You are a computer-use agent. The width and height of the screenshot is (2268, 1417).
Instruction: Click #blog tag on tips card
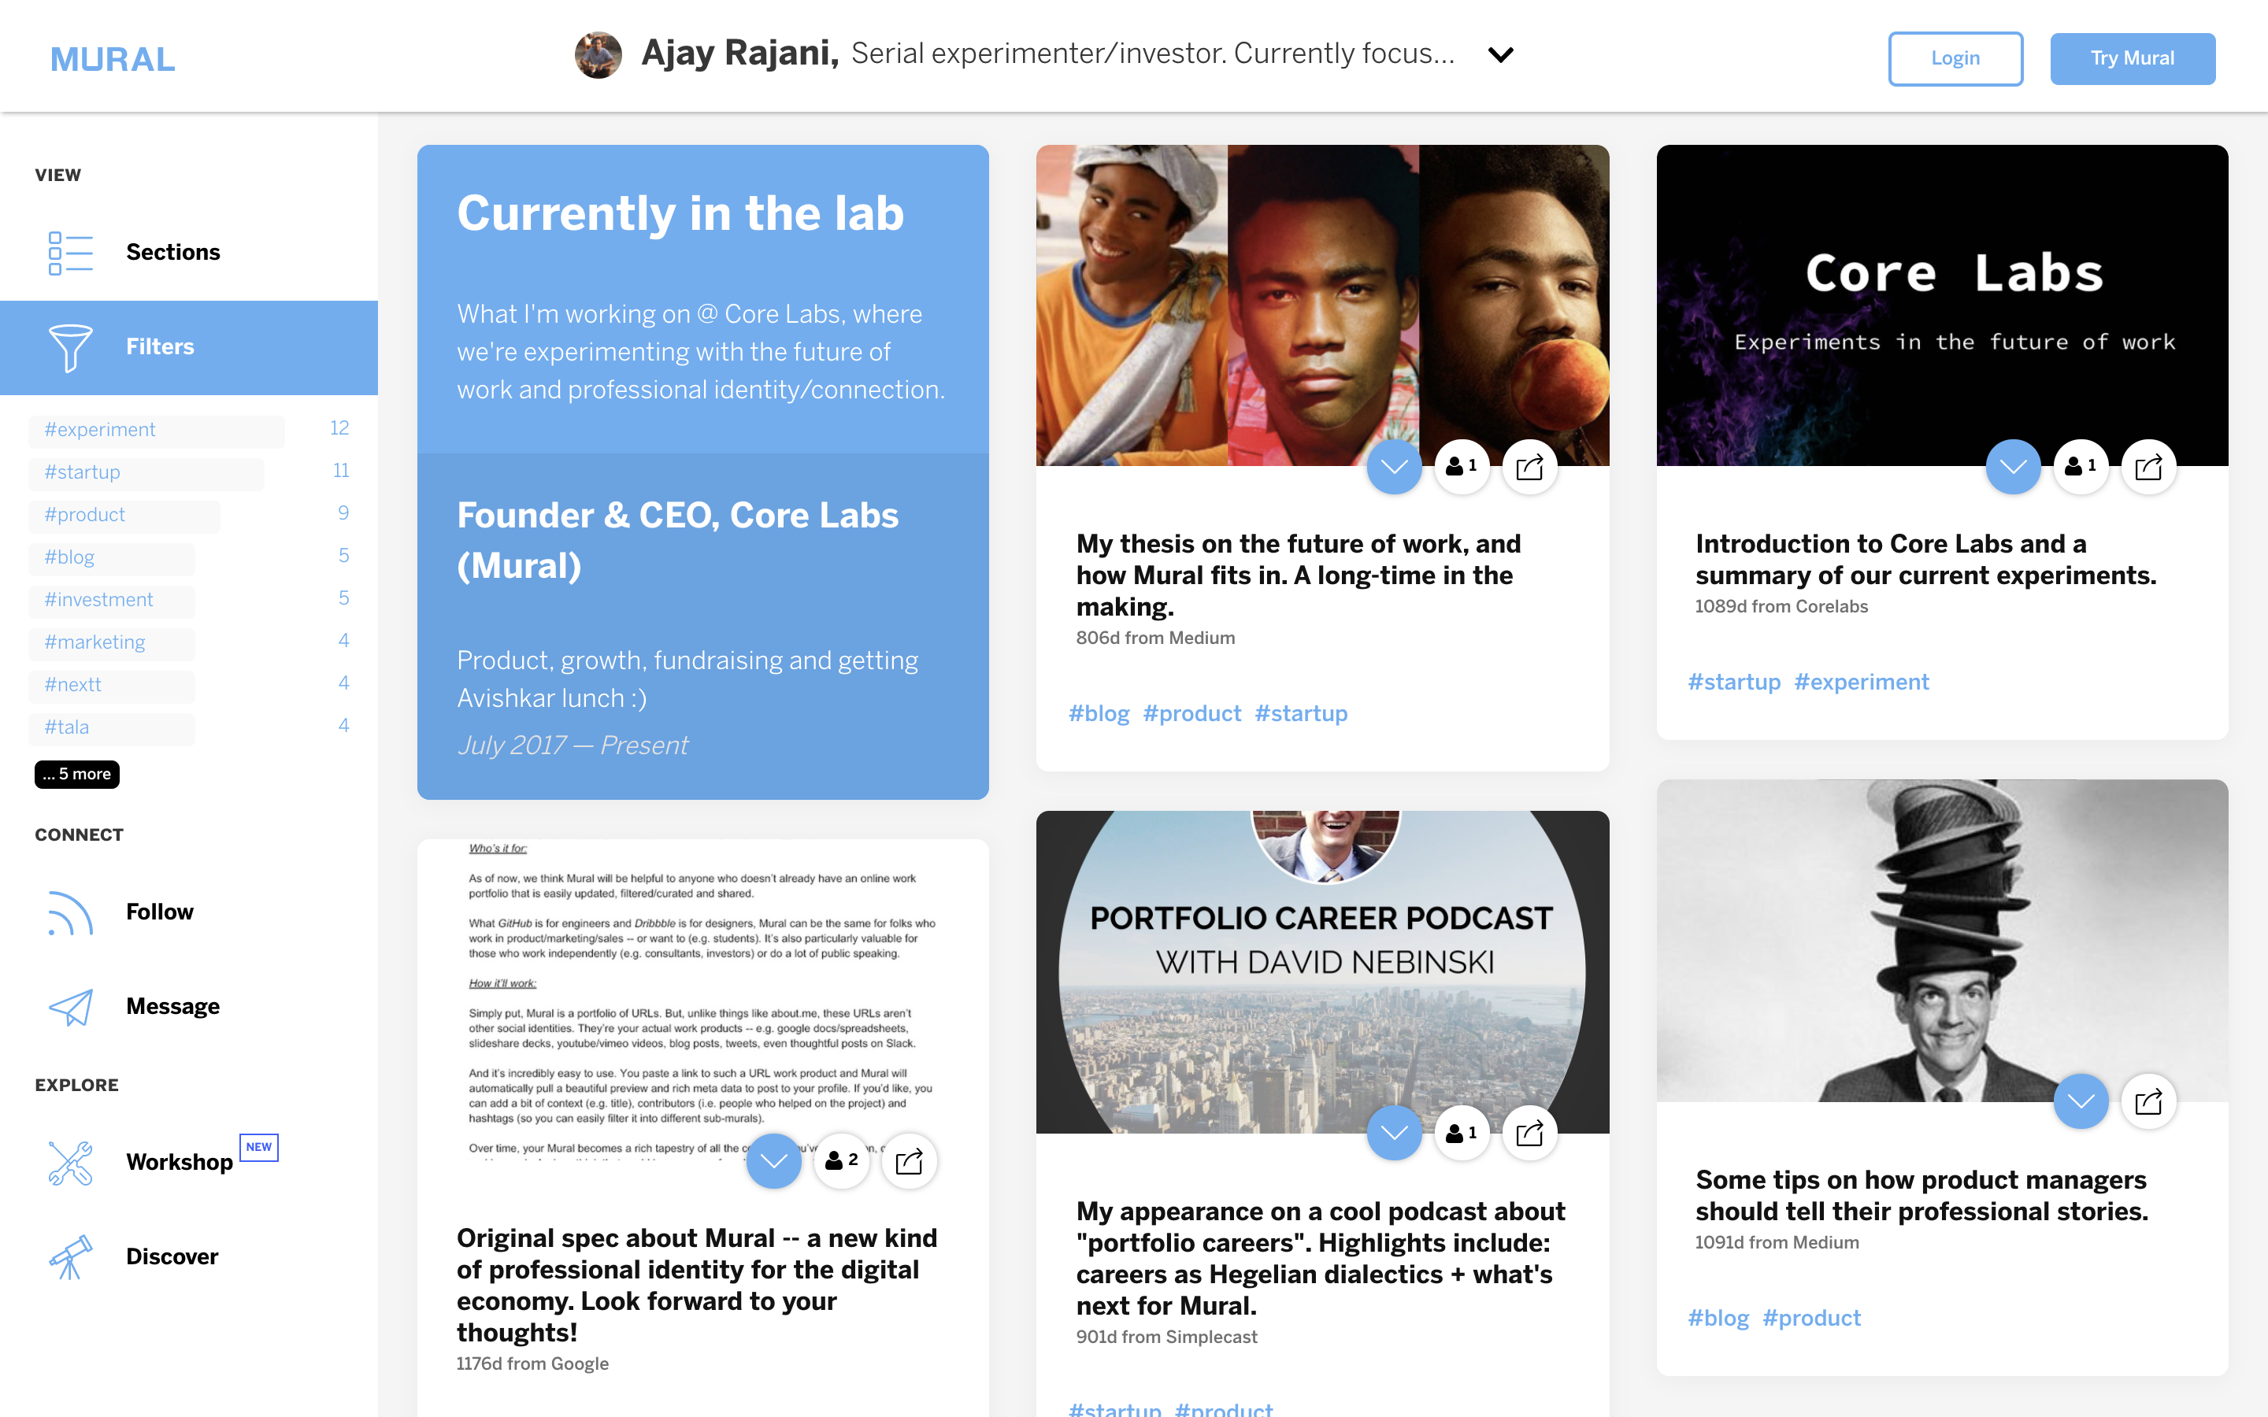pyautogui.click(x=1719, y=1318)
